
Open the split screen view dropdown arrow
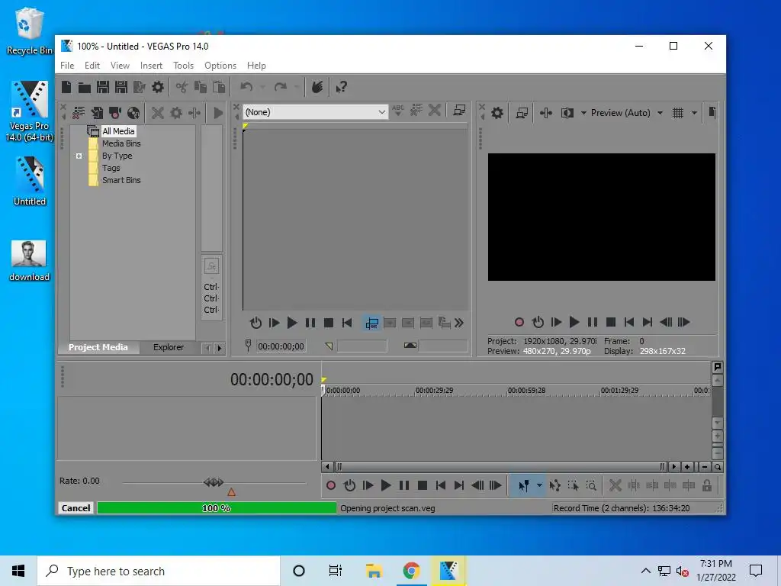(583, 113)
